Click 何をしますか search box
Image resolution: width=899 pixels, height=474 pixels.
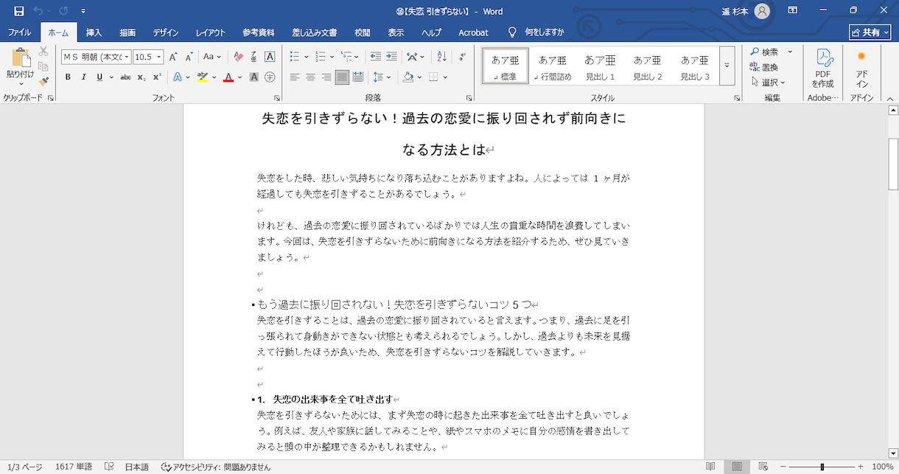pyautogui.click(x=544, y=32)
